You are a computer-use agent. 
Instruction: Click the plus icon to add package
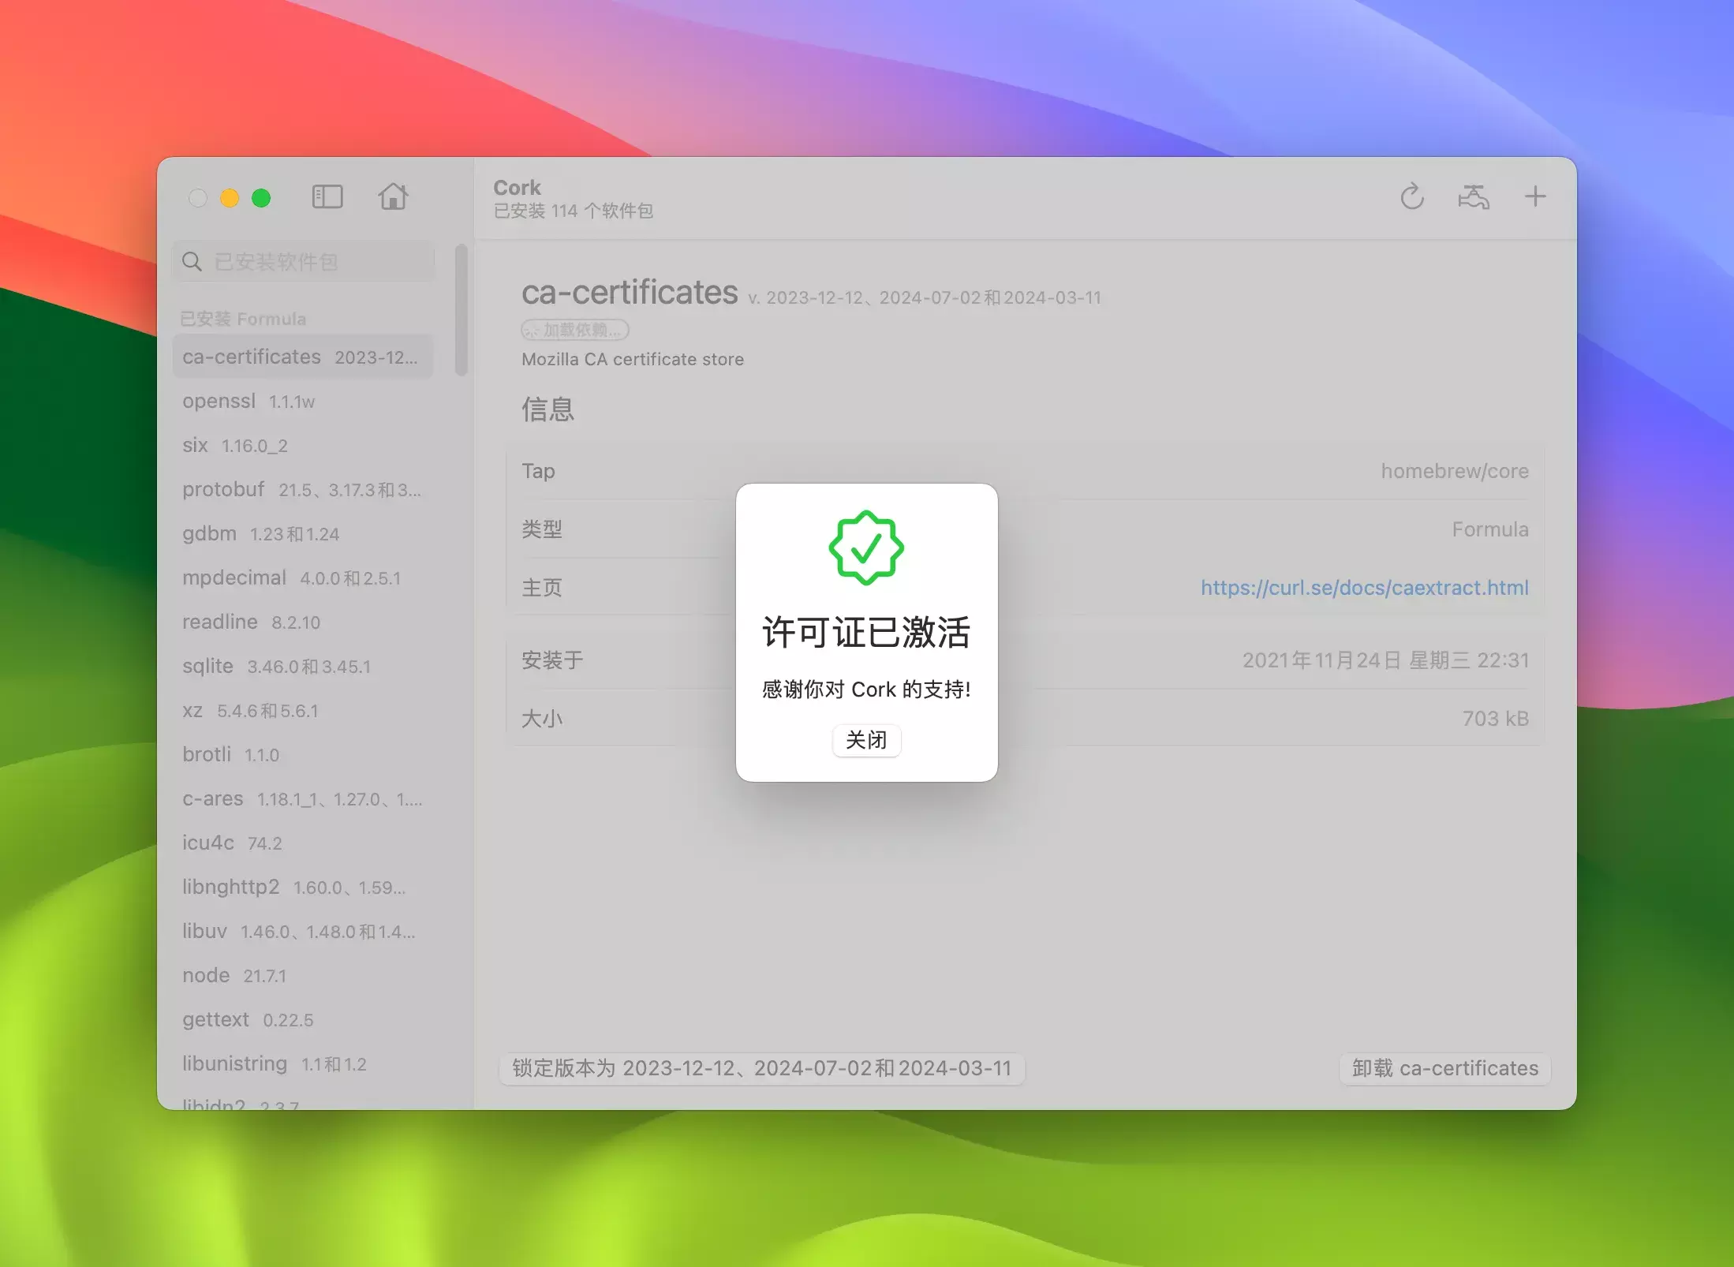tap(1534, 196)
